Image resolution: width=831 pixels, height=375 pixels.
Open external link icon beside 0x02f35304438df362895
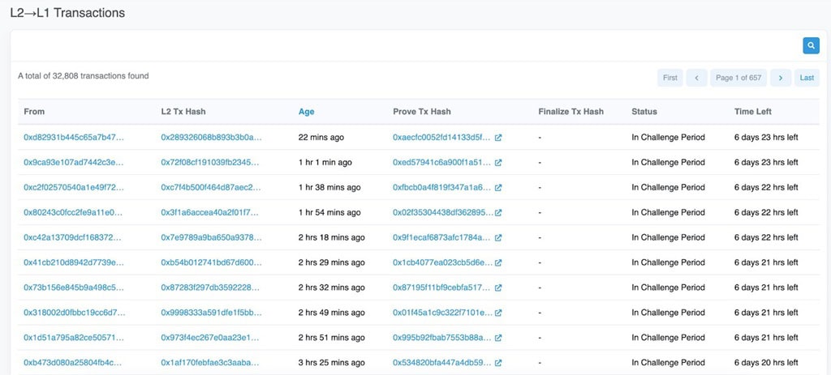(498, 213)
